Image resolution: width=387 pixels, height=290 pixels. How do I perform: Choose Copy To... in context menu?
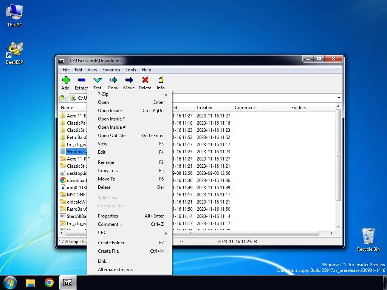tap(129, 171)
